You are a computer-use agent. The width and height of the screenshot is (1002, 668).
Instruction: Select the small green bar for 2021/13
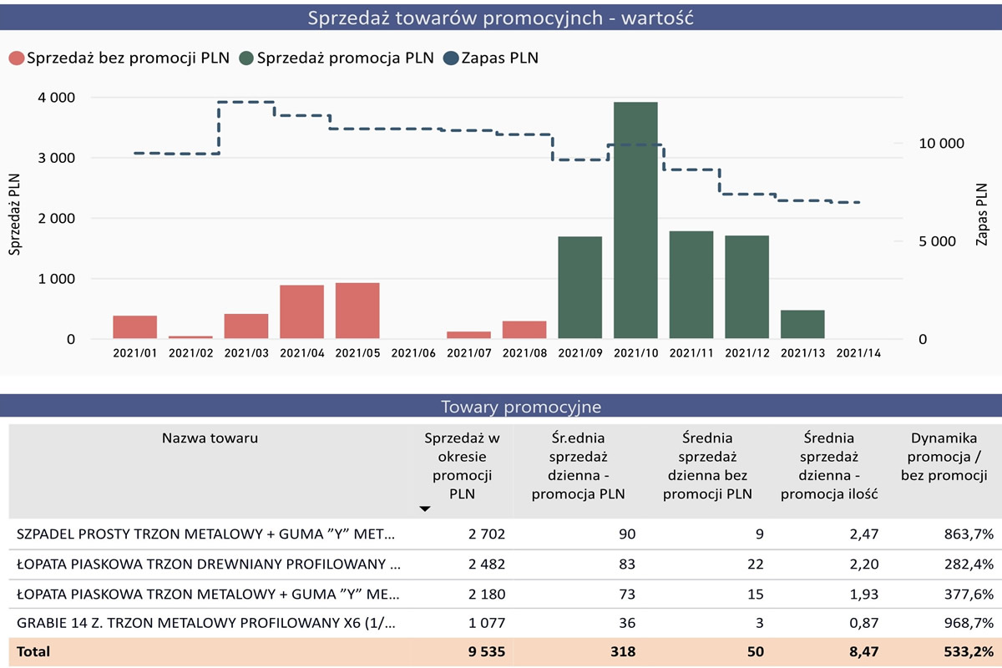click(802, 324)
